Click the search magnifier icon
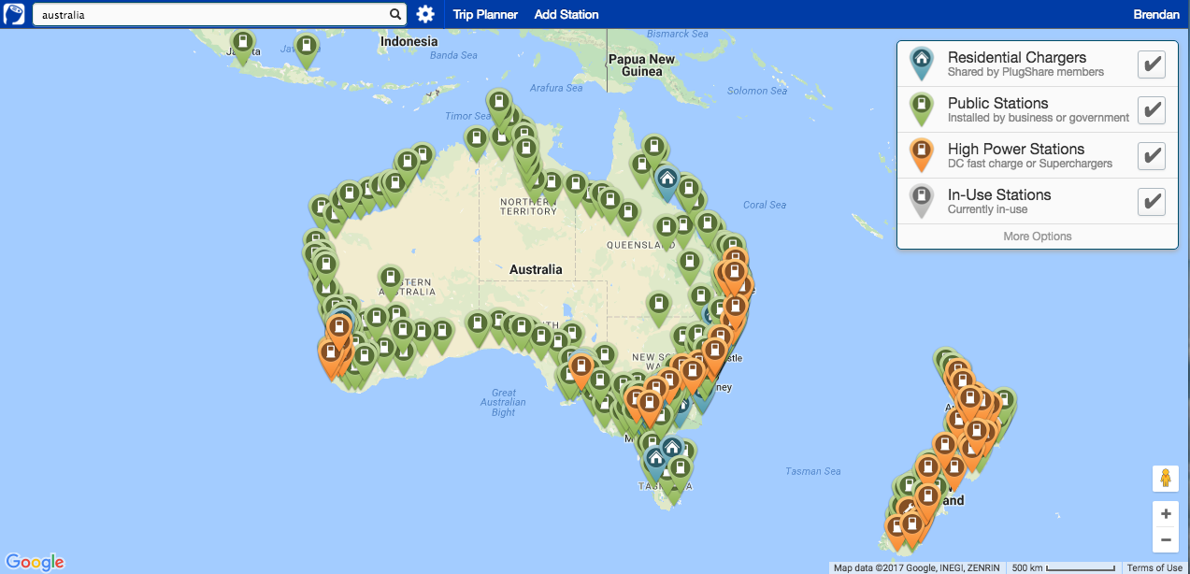The width and height of the screenshot is (1190, 574). [x=395, y=14]
